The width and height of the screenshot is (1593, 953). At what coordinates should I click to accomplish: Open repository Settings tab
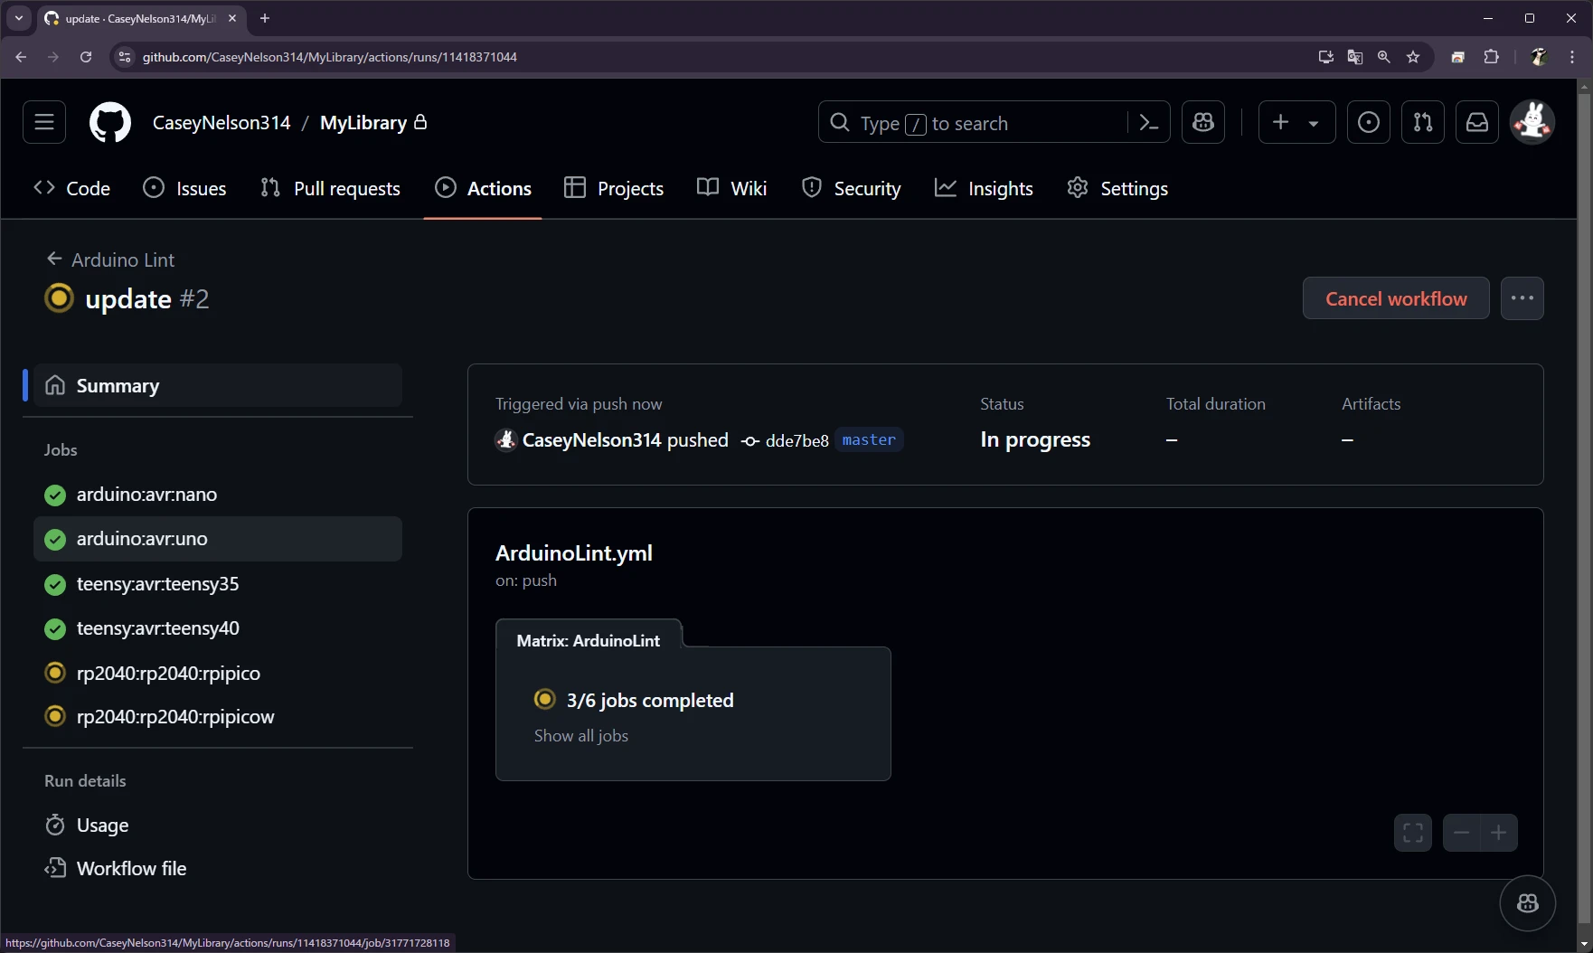[x=1117, y=188]
